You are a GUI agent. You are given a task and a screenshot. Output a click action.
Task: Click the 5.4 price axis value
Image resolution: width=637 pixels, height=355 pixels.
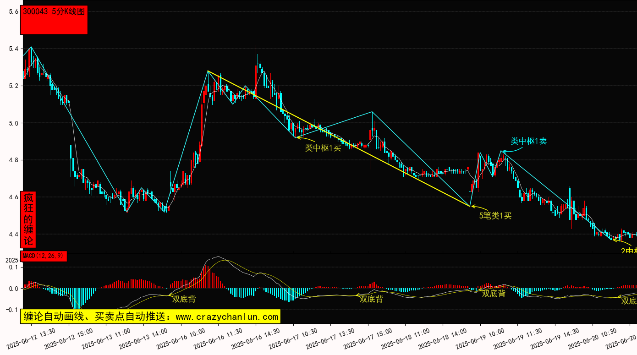14,49
